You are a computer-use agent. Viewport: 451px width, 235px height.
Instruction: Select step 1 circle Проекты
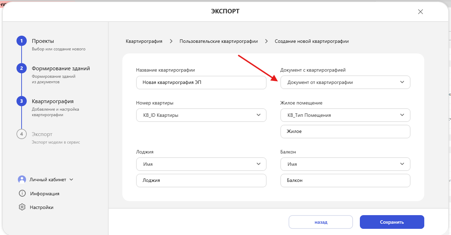click(x=21, y=41)
